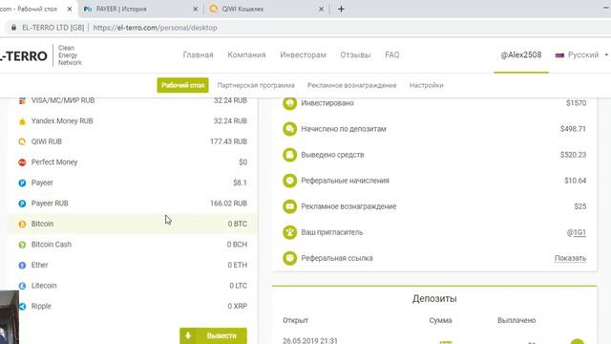Select the Bitcoin row 0 BTC
The image size is (611, 344).
133,224
